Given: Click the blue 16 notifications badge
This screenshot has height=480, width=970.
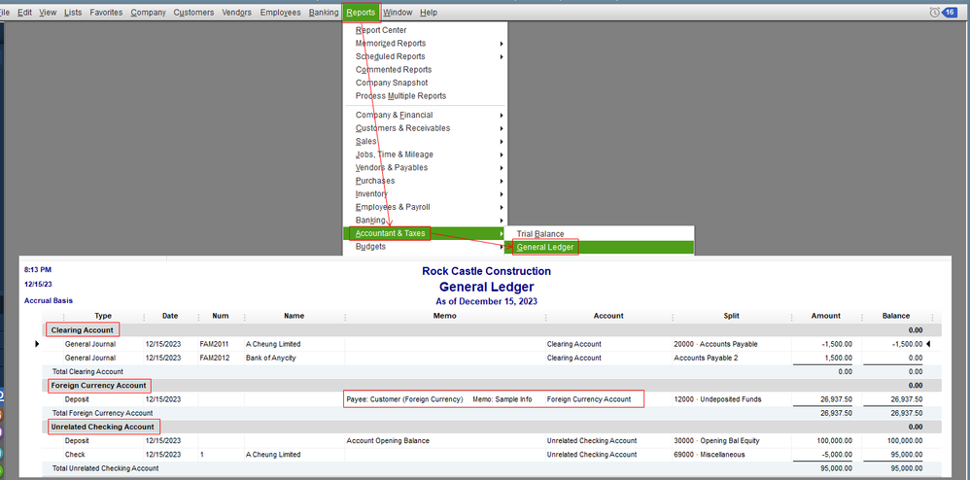Looking at the screenshot, I should click(950, 13).
